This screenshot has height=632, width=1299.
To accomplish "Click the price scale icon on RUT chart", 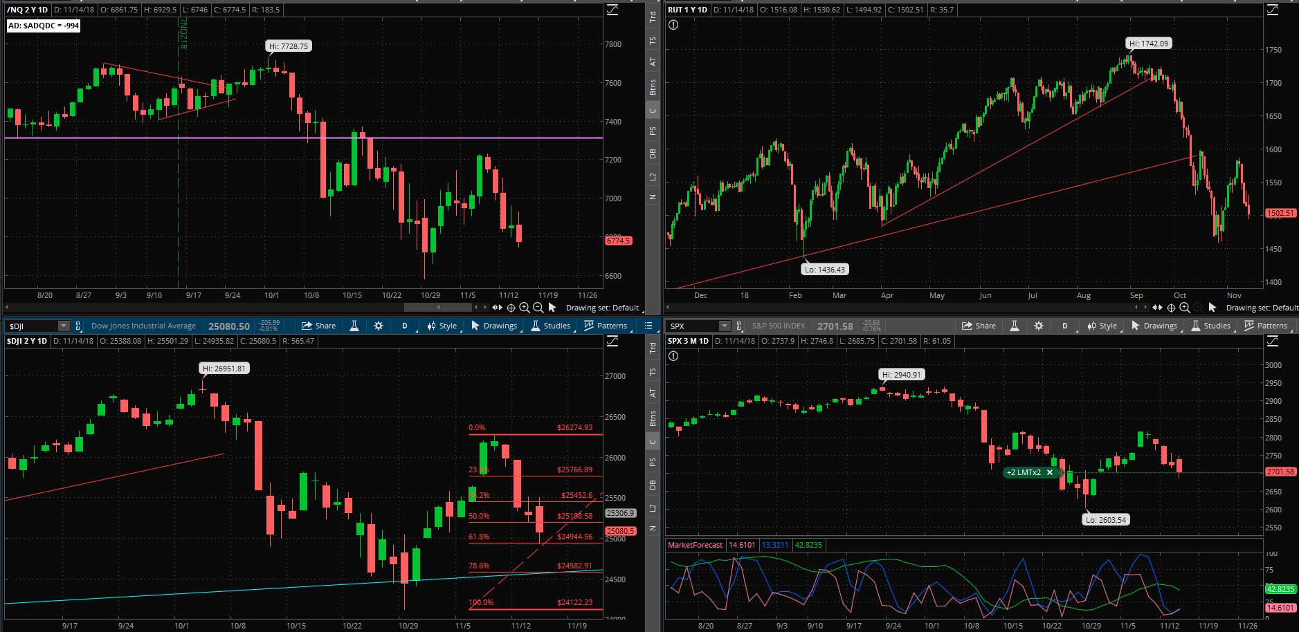I will tap(1273, 10).
